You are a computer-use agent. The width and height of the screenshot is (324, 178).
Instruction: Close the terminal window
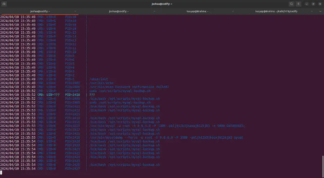point(320,4)
